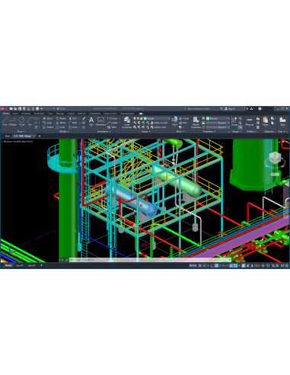Open the Parametric ribbon tab
Image resolution: width=290 pixels, height=375 pixels.
[x=39, y=114]
